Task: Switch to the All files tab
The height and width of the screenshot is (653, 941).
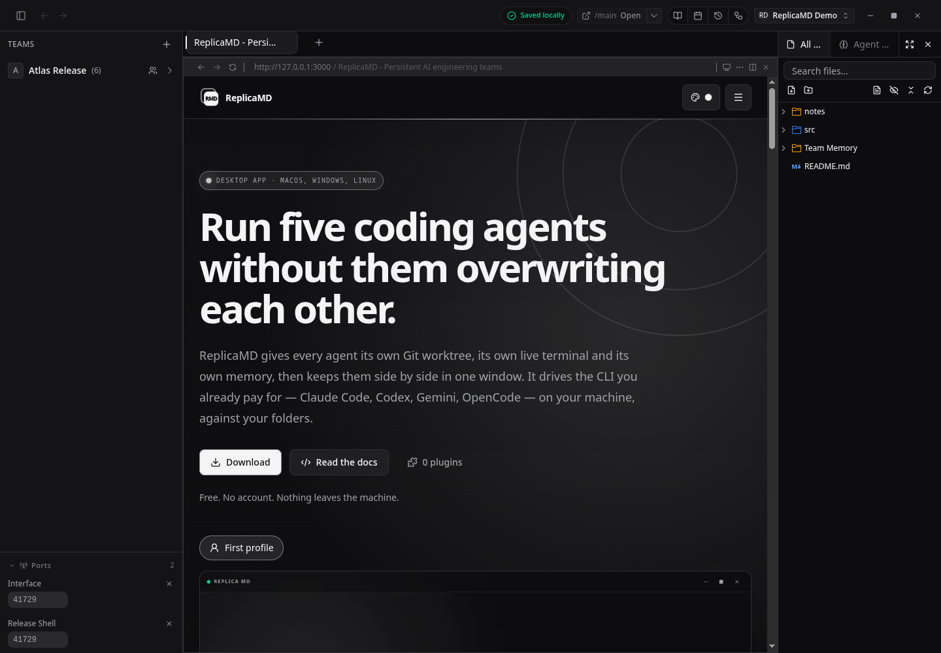Action: click(804, 44)
